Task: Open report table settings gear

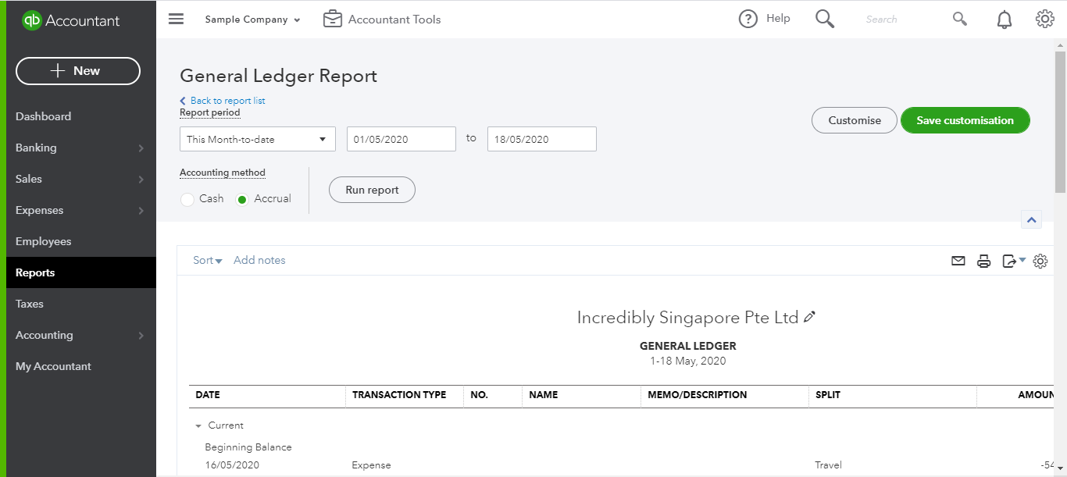Action: 1040,261
